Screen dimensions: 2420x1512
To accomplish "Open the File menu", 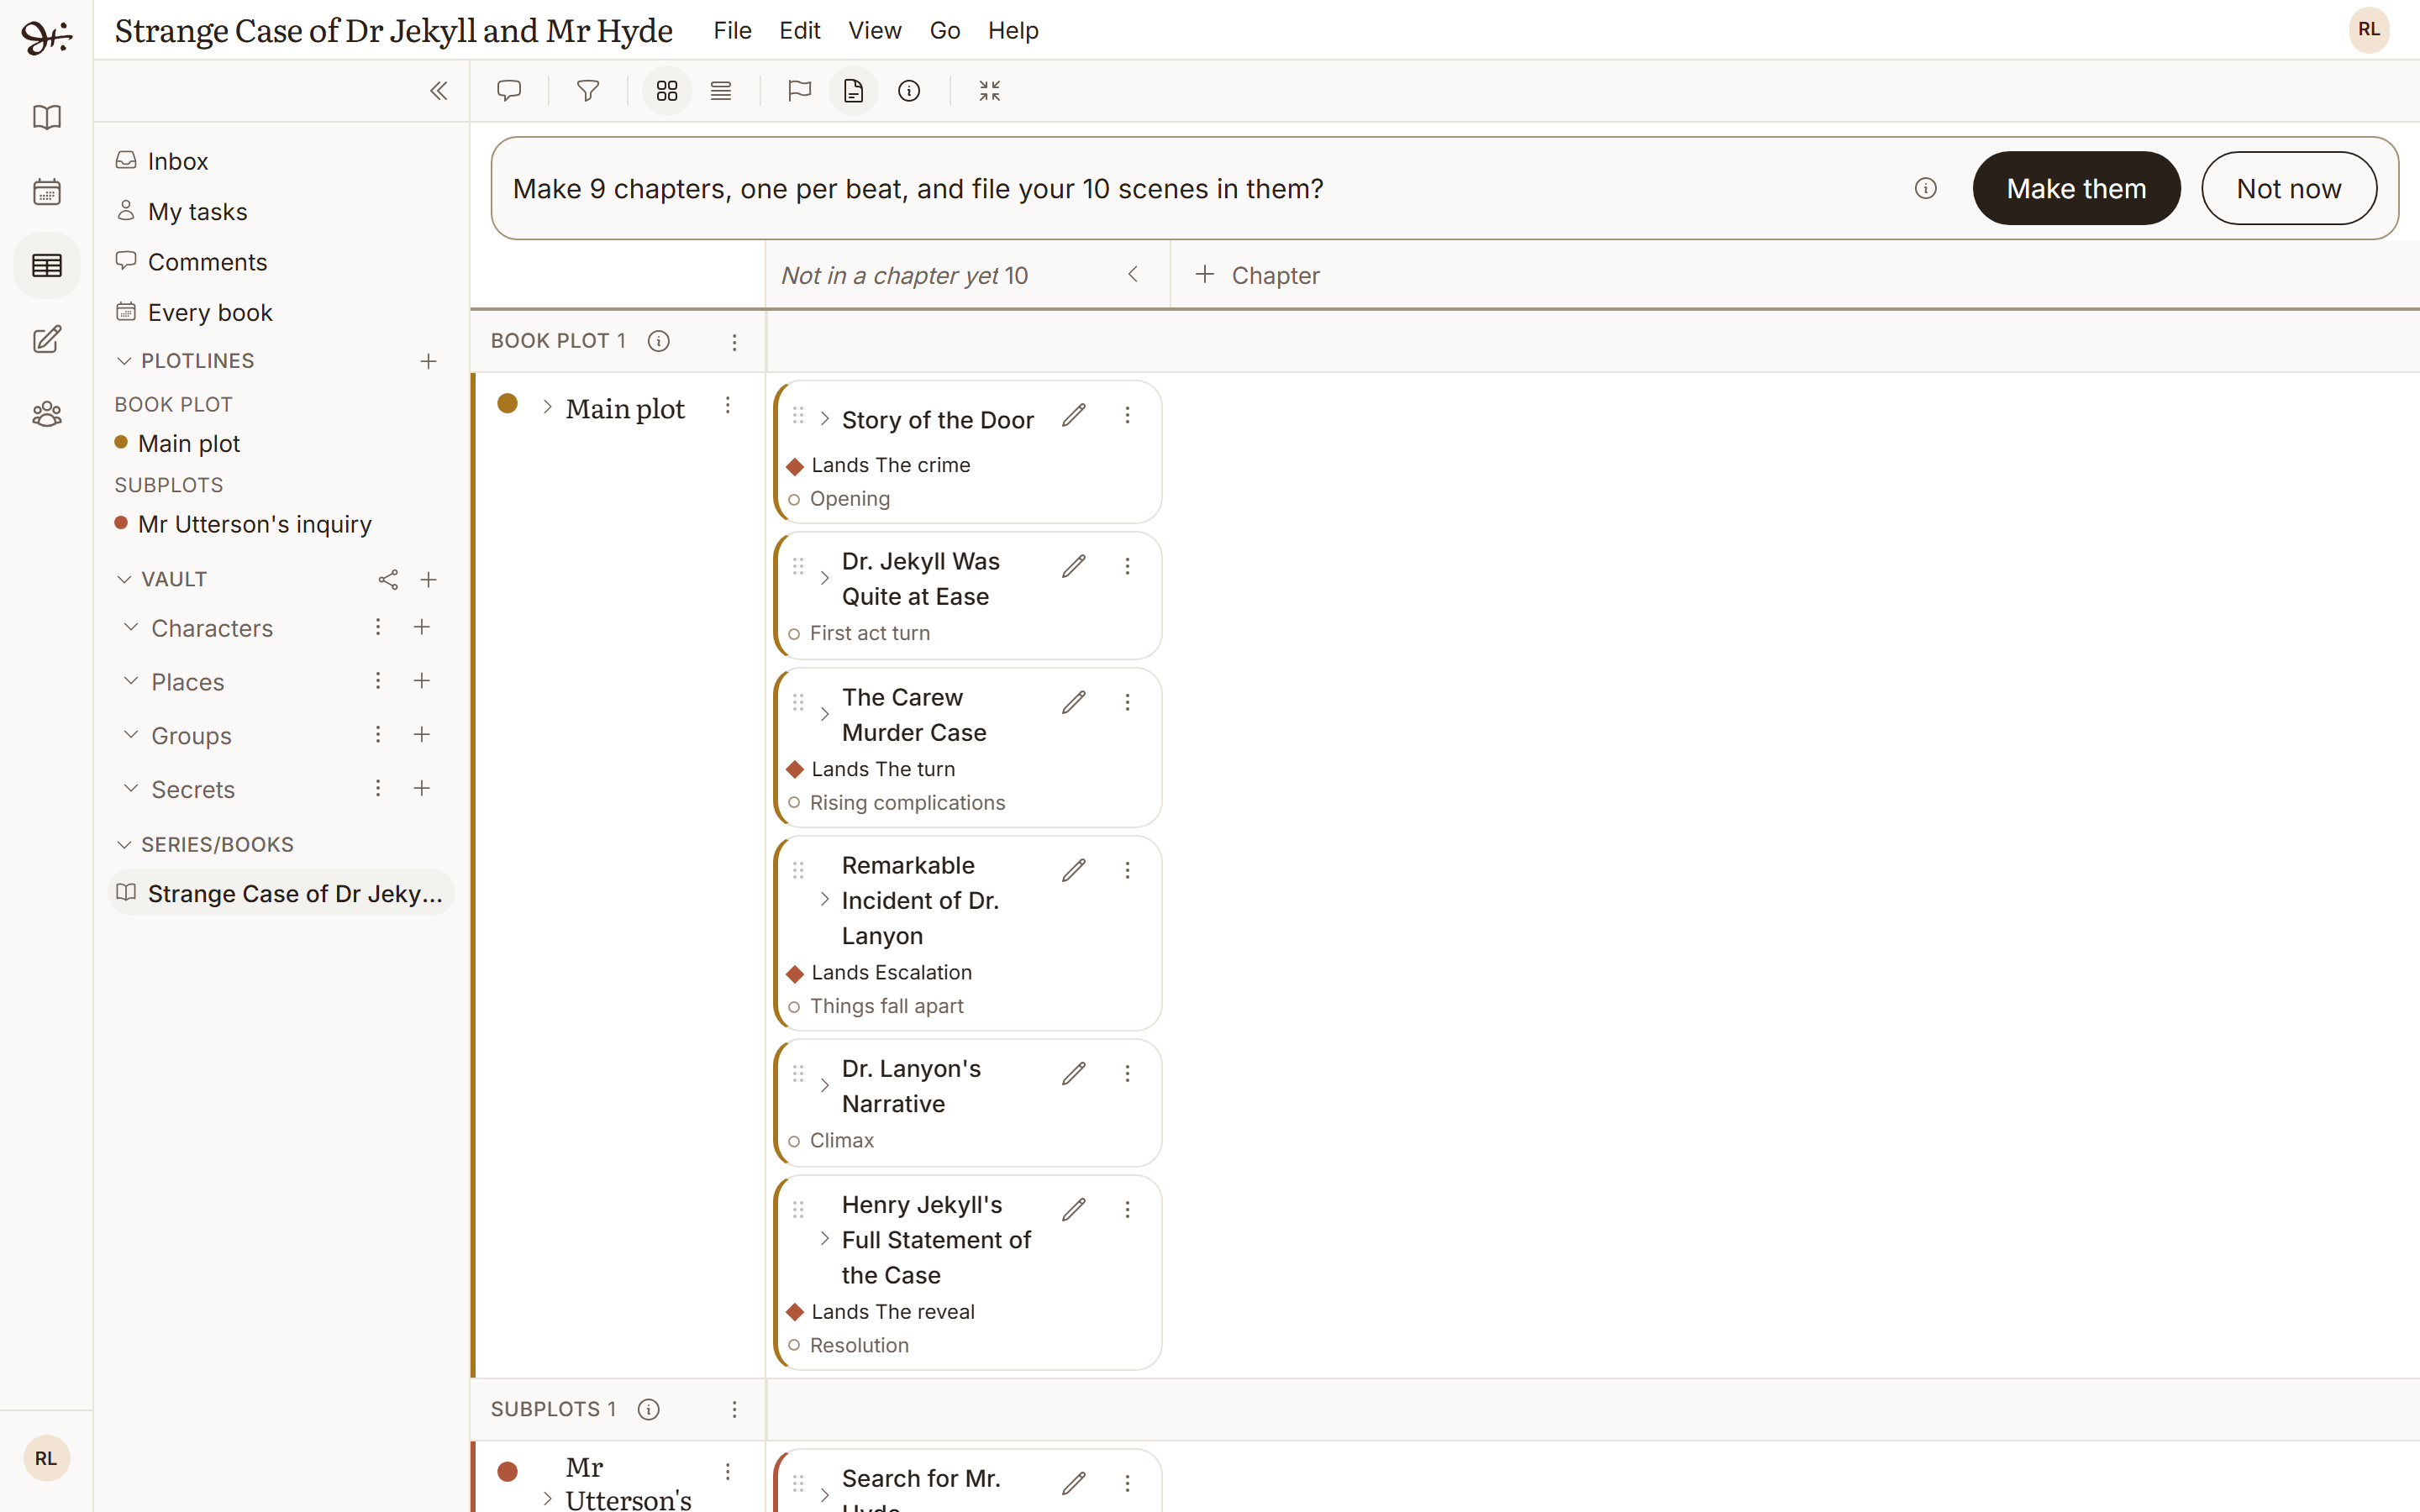I will click(732, 31).
